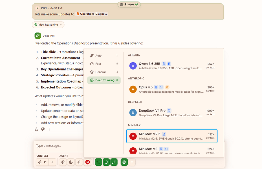This screenshot has width=262, height=169.
Task: Click the lightning bolt agent icon
Action: (x=79, y=162)
